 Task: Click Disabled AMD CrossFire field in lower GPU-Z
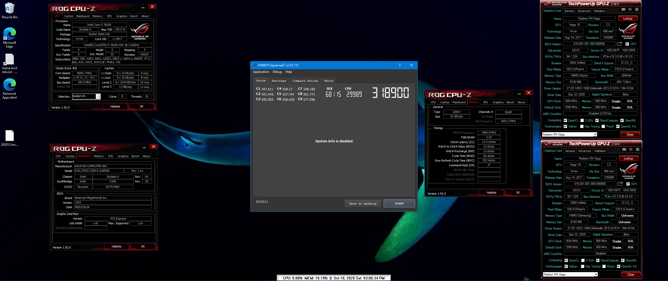tap(601, 253)
